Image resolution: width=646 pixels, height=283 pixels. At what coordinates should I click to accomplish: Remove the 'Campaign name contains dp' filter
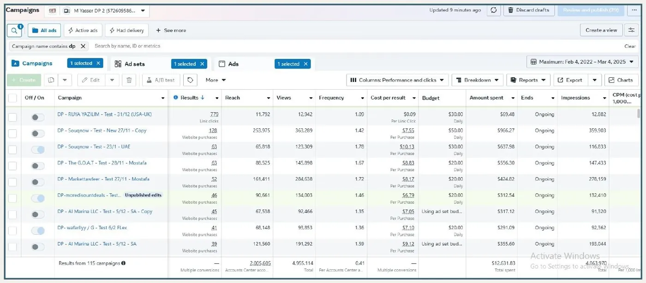pos(83,46)
